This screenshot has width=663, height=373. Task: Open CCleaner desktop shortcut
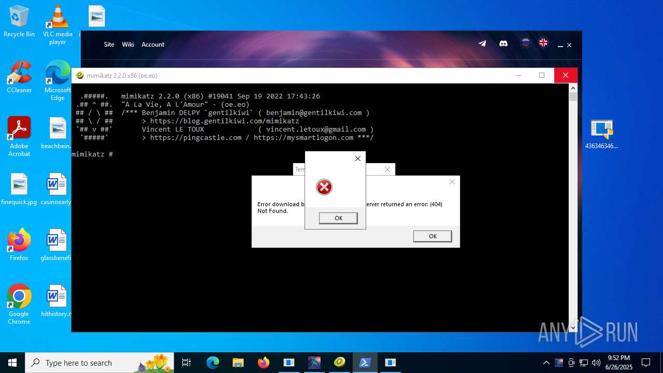(19, 77)
